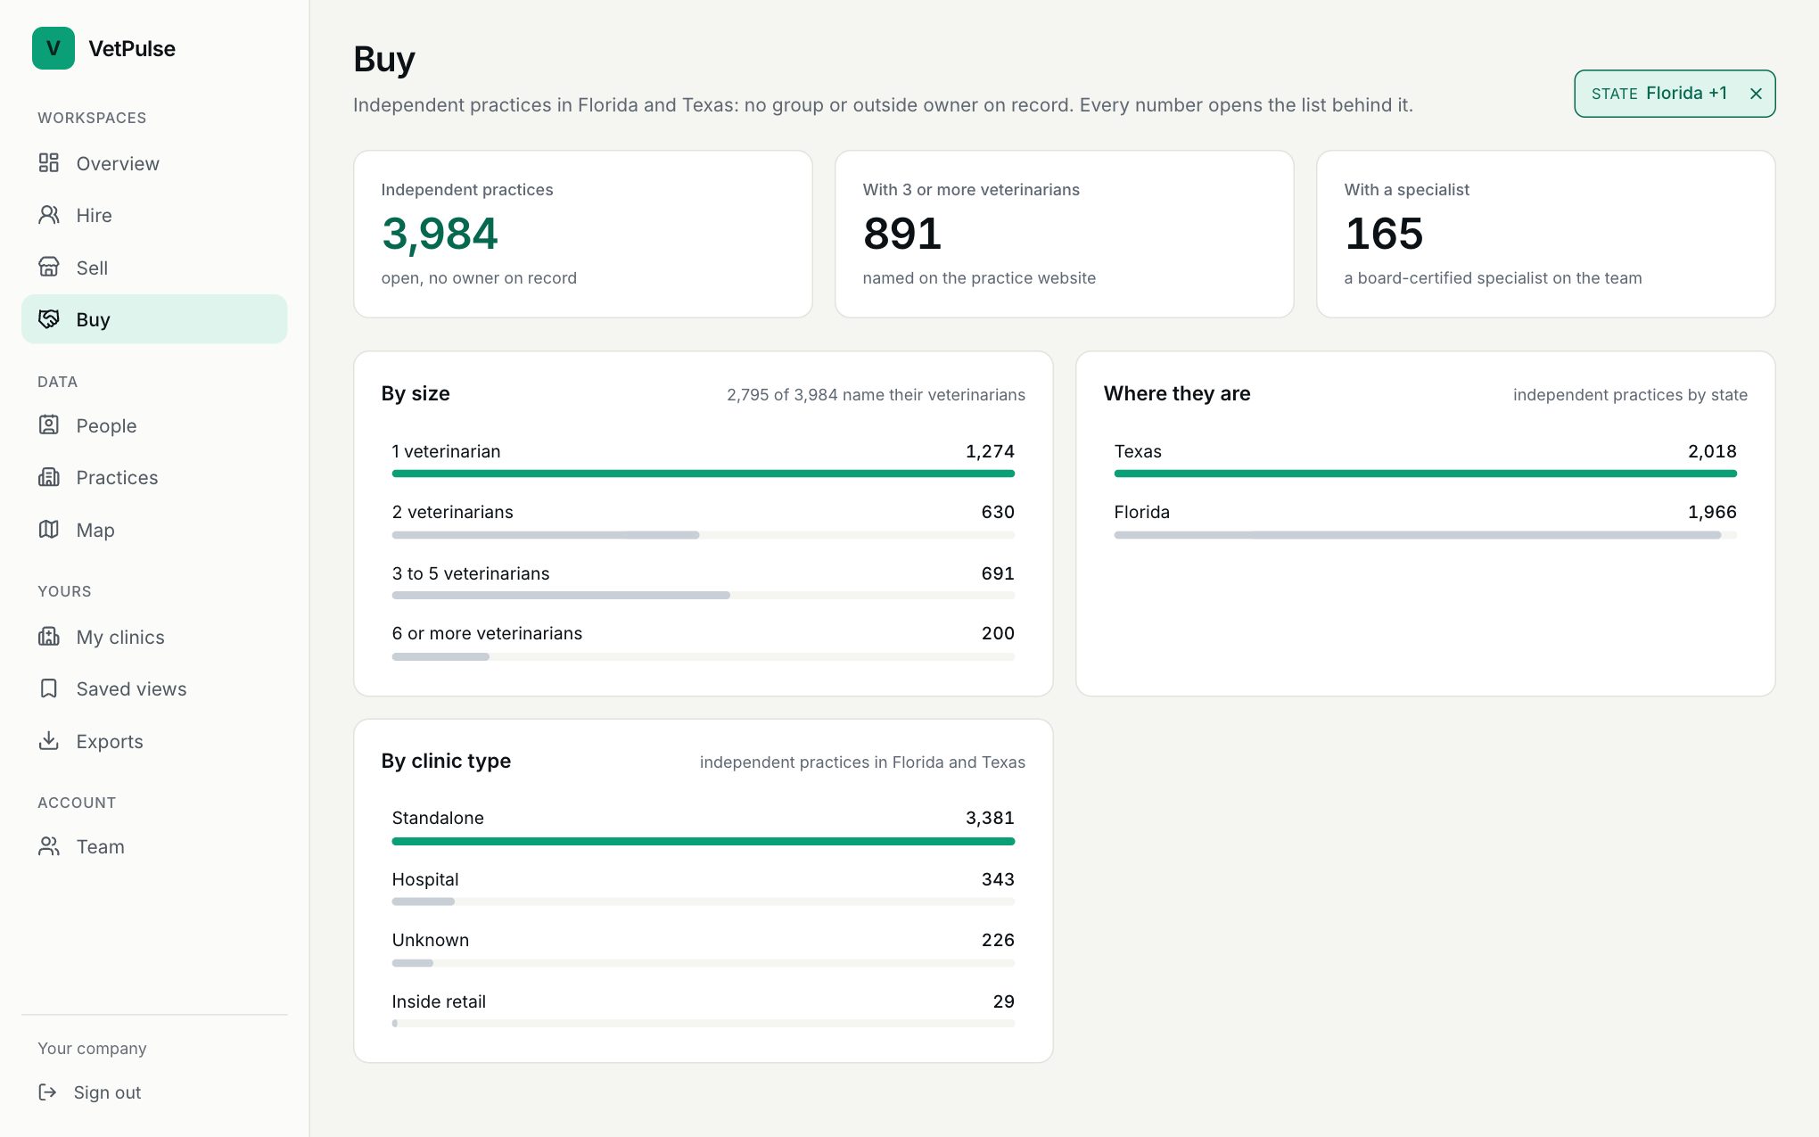
Task: Open the 2 veterinarians row
Action: tap(703, 521)
